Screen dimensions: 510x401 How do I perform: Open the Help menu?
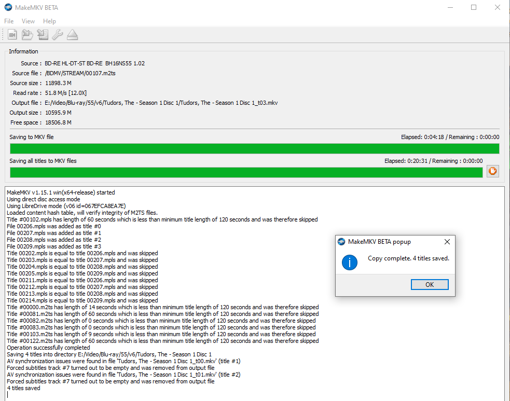coord(49,21)
